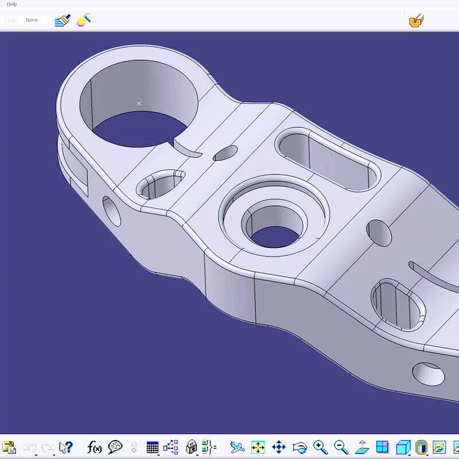Click the Fit All In icon
Viewport: 459px width, 459px height.
[258, 447]
